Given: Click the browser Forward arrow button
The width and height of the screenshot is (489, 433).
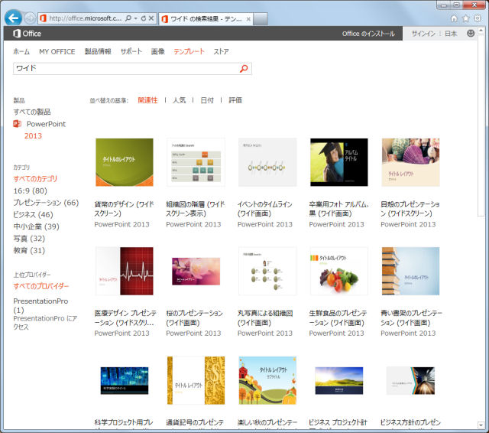Looking at the screenshot, I should tap(30, 18).
